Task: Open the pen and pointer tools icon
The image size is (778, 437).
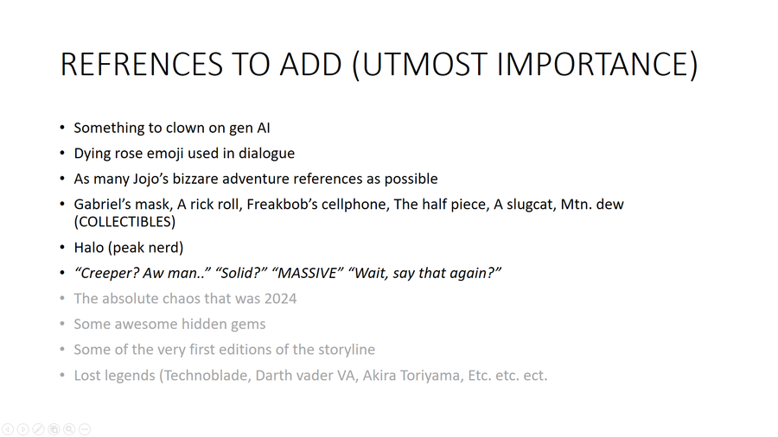Action: [39, 429]
